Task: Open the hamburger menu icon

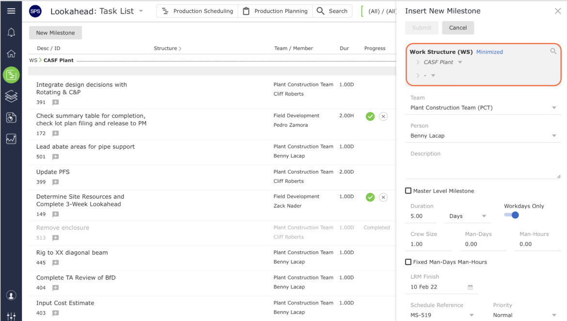Action: [11, 11]
